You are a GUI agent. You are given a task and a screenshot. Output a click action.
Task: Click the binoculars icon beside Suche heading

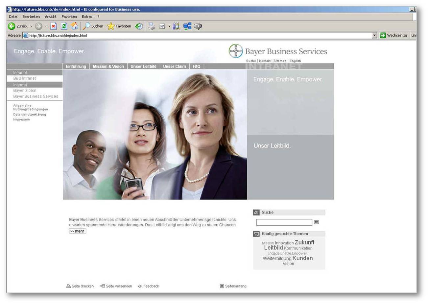pos(257,213)
